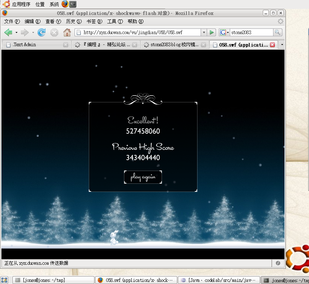Image resolution: width=309 pixels, height=284 pixels.
Task: Click the grey Stop loading button
Action: click(54, 33)
